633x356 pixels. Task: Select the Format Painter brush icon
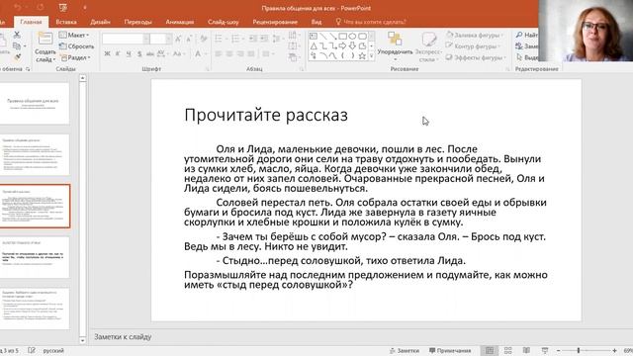17,57
